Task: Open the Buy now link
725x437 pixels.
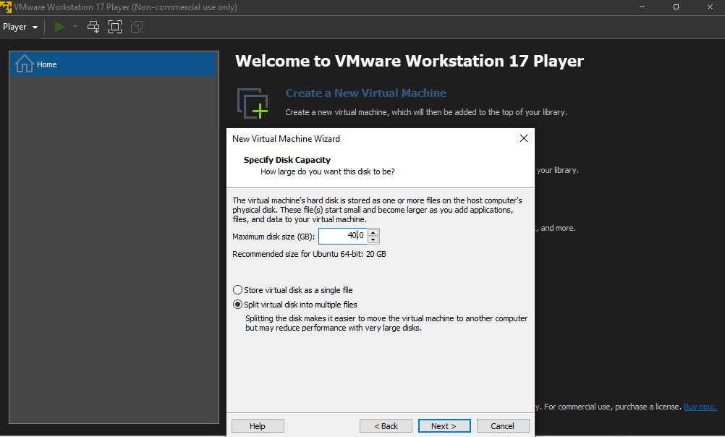Action: pyautogui.click(x=700, y=407)
